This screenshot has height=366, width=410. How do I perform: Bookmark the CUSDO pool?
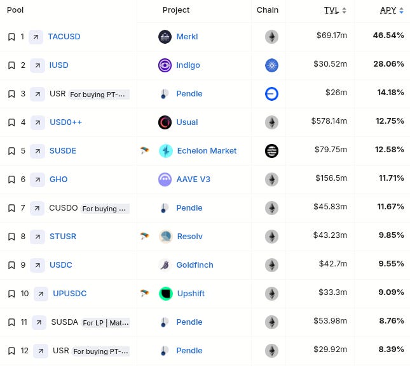point(11,208)
